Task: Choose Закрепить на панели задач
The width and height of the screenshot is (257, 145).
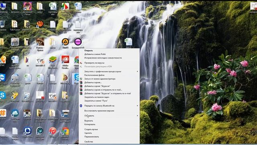Action: (97, 97)
